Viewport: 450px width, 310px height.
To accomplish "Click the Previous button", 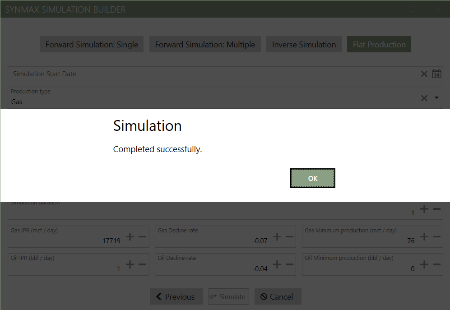I will 176,296.
